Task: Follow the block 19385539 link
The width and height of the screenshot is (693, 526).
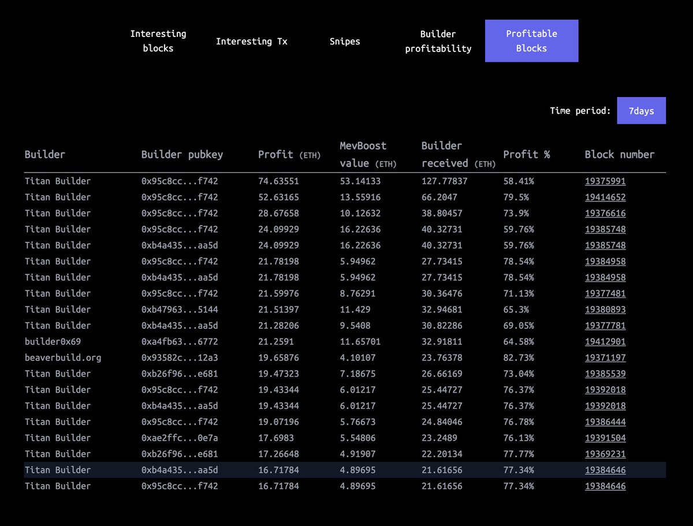Action: click(605, 374)
